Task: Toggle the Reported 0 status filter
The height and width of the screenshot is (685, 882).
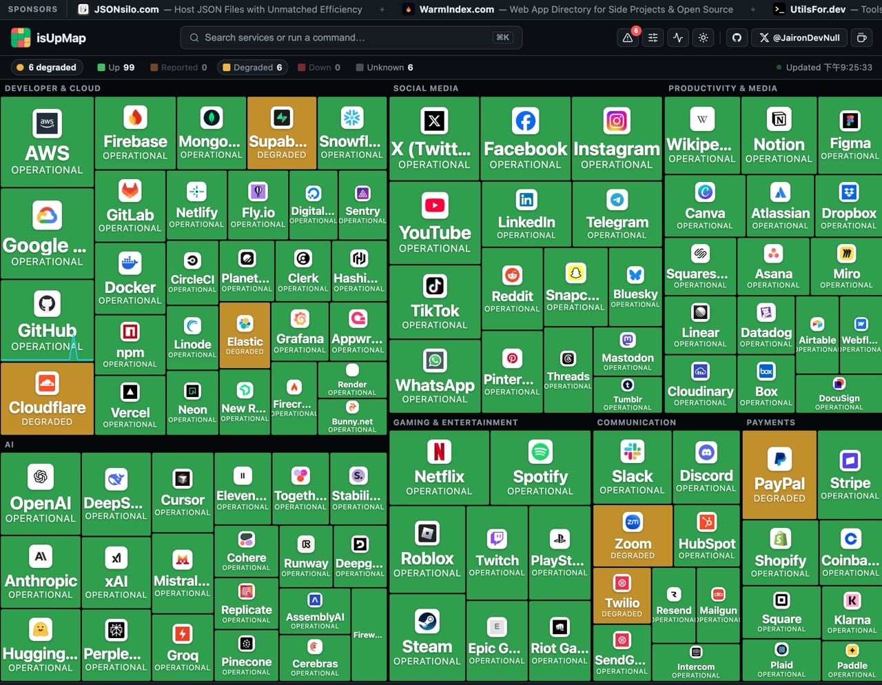Action: coord(178,68)
